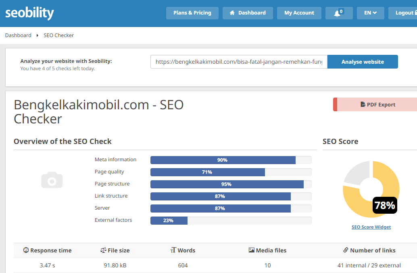The image size is (417, 273).
Task: Click the camera placeholder screenshot icon
Action: pyautogui.click(x=52, y=180)
